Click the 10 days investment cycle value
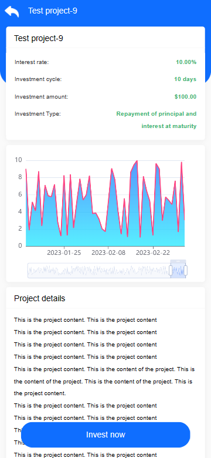 [185, 79]
